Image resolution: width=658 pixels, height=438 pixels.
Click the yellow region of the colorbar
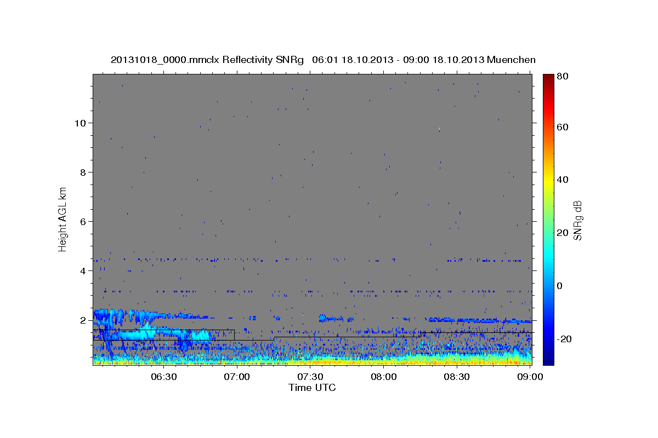(x=548, y=181)
